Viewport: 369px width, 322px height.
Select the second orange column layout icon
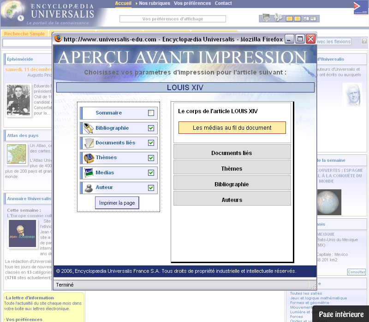(298, 18)
